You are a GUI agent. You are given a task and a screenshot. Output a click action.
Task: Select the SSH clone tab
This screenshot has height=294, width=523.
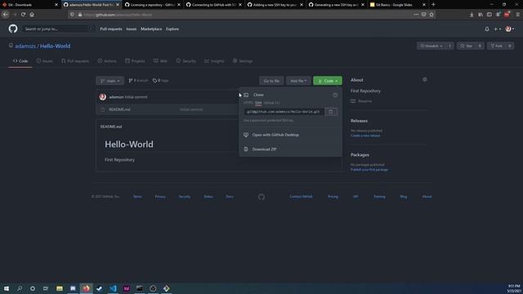coord(258,103)
